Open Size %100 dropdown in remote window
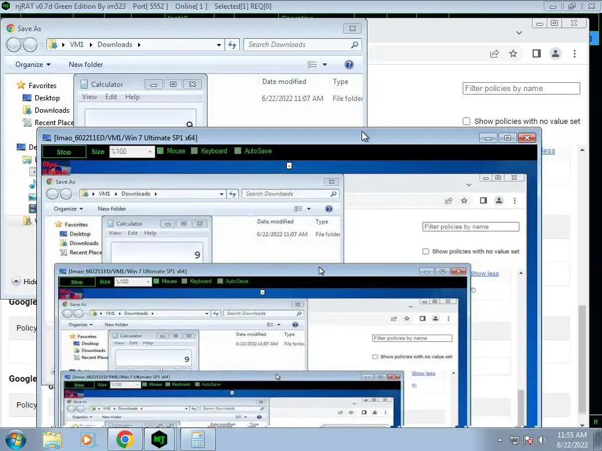Image resolution: width=602 pixels, height=451 pixels. (x=132, y=152)
